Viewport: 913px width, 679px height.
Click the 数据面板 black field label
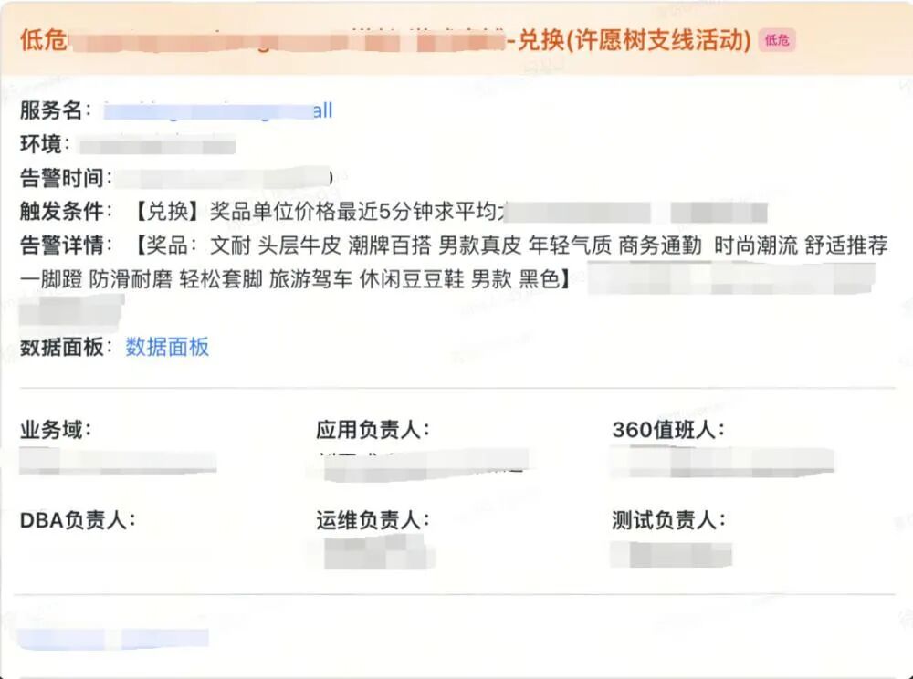[x=66, y=348]
